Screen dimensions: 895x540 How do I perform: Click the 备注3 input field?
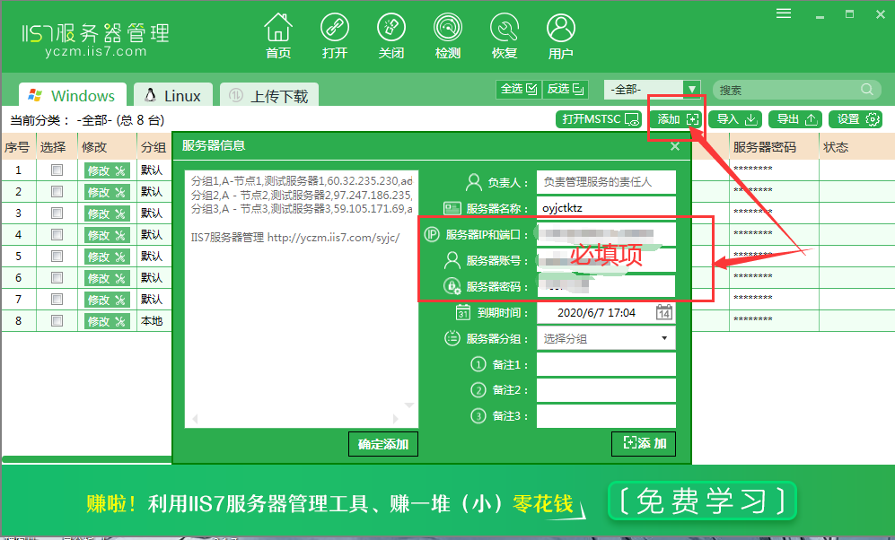606,416
